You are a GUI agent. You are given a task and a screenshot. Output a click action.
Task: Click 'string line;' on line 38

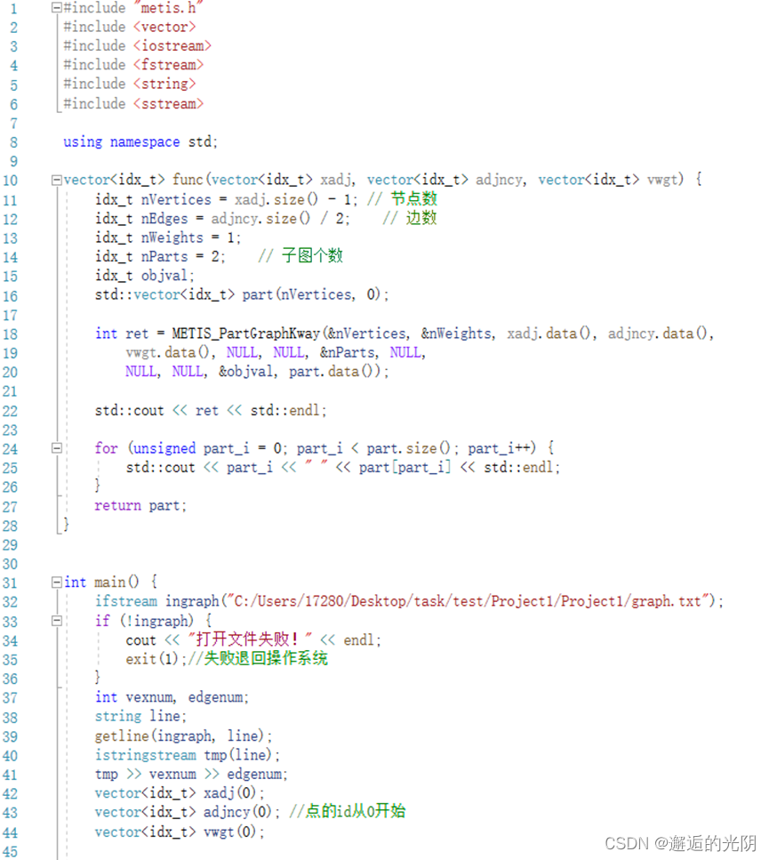coord(140,716)
